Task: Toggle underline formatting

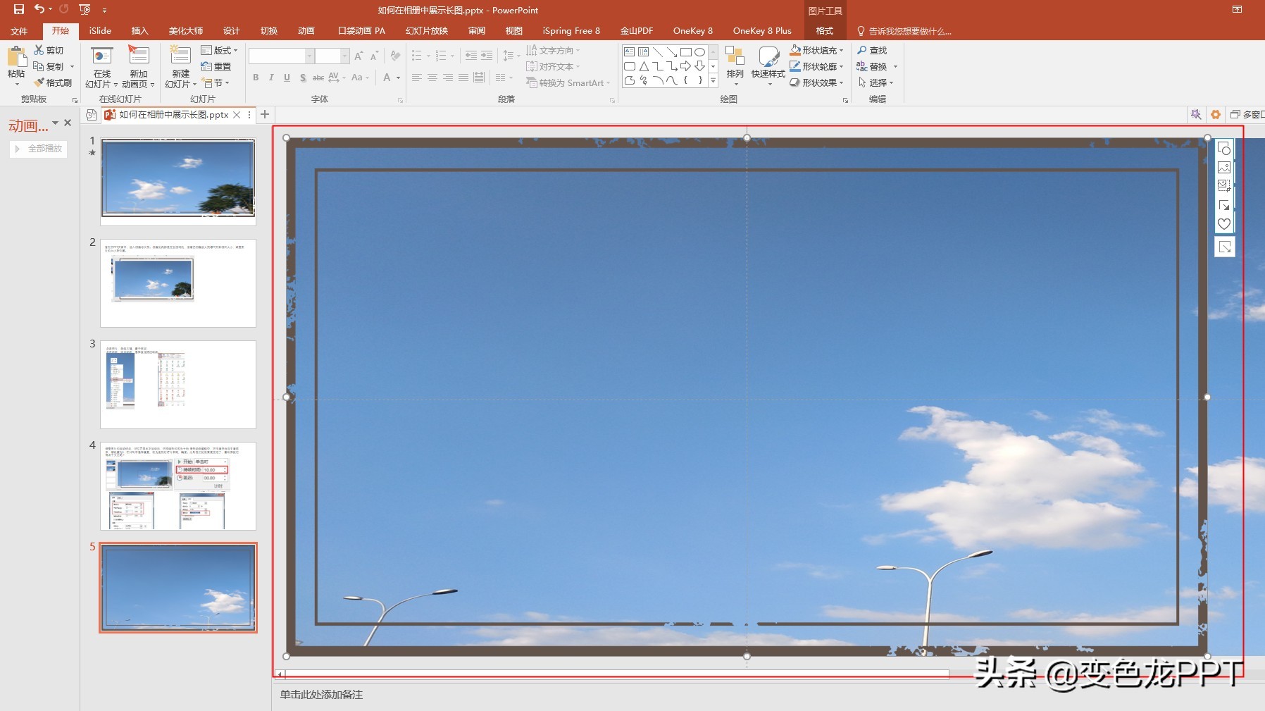Action: pos(287,78)
